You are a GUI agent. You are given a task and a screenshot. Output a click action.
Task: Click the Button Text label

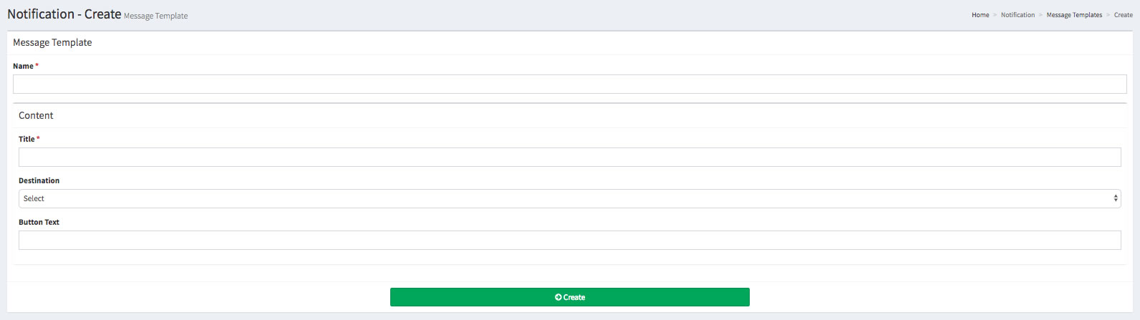[x=39, y=223]
